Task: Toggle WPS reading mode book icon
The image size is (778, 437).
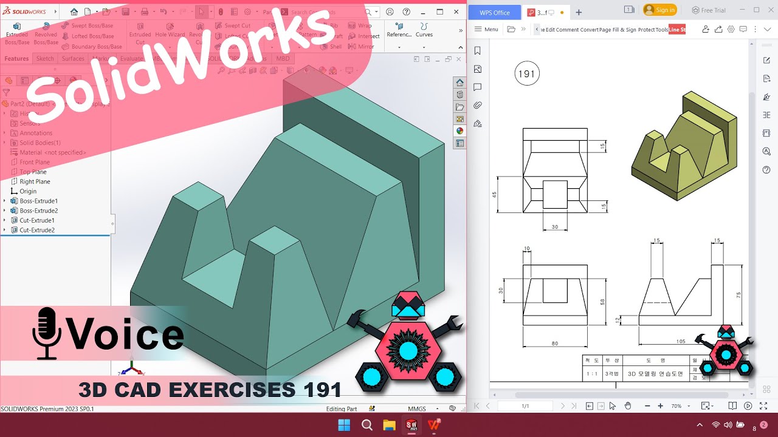Action: pyautogui.click(x=733, y=405)
